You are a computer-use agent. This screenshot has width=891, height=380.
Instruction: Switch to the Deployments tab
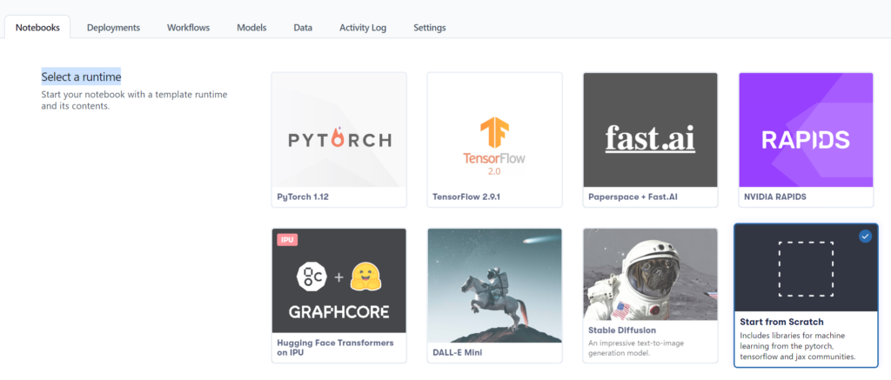pos(113,27)
